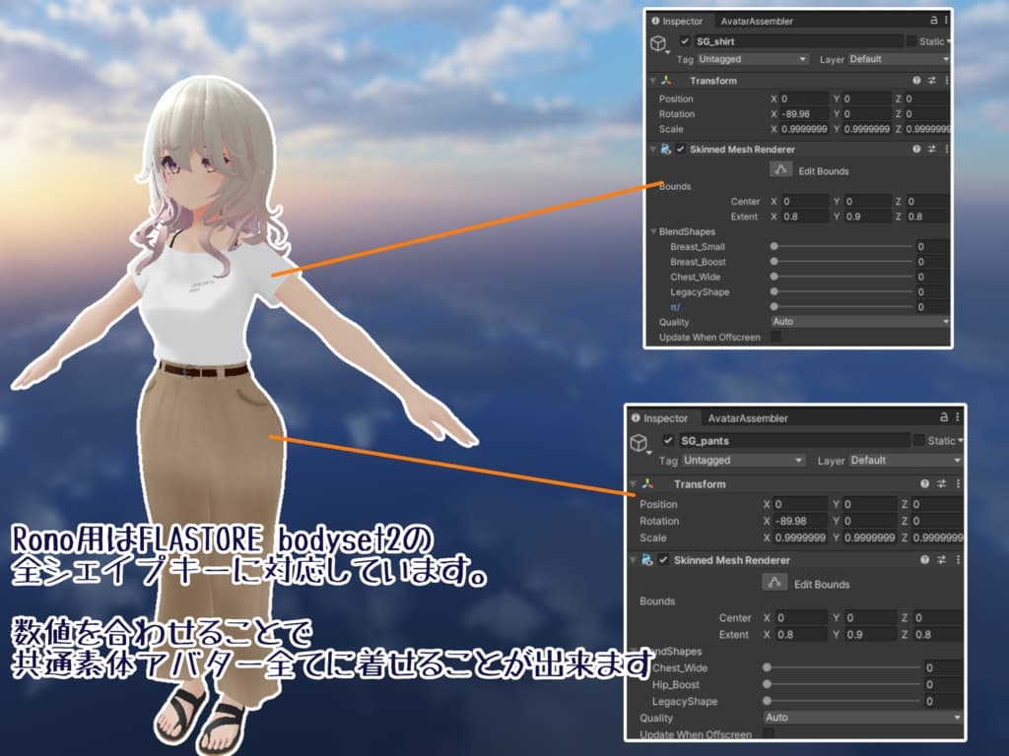Open SG_shirt Skinned Mesh Renderer help icon
The image size is (1009, 756).
click(916, 150)
